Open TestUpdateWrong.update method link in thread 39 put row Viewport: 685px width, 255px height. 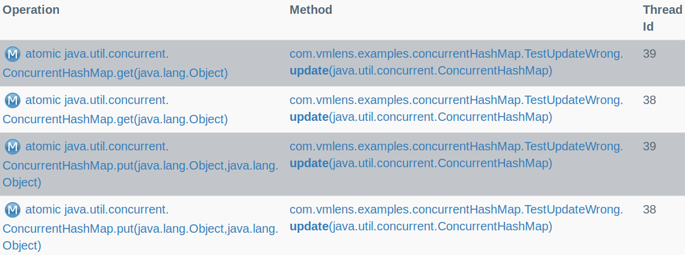tap(456, 155)
